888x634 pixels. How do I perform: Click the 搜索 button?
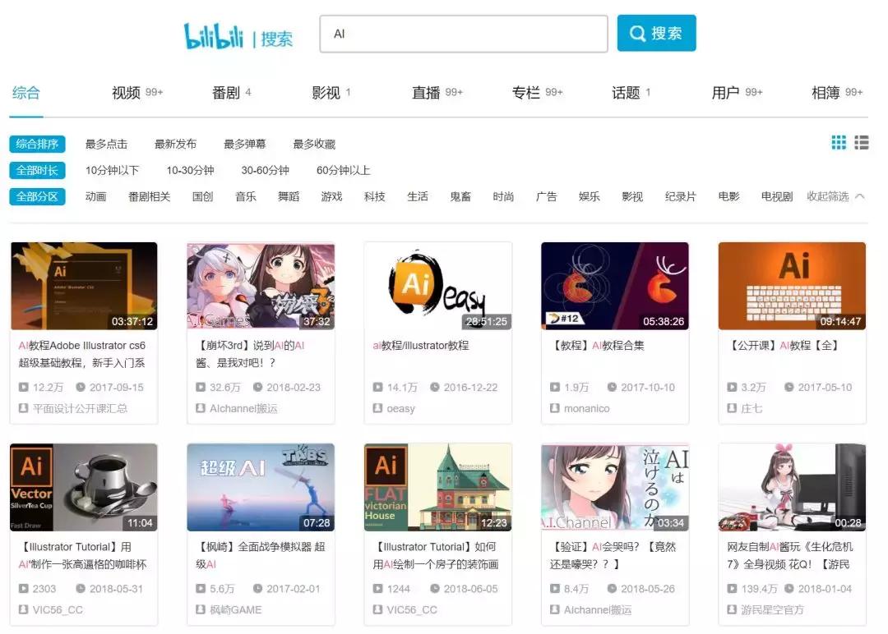click(656, 33)
